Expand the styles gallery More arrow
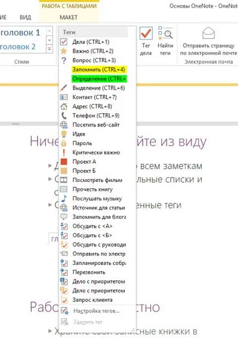This screenshot has height=338, width=238. [49, 49]
